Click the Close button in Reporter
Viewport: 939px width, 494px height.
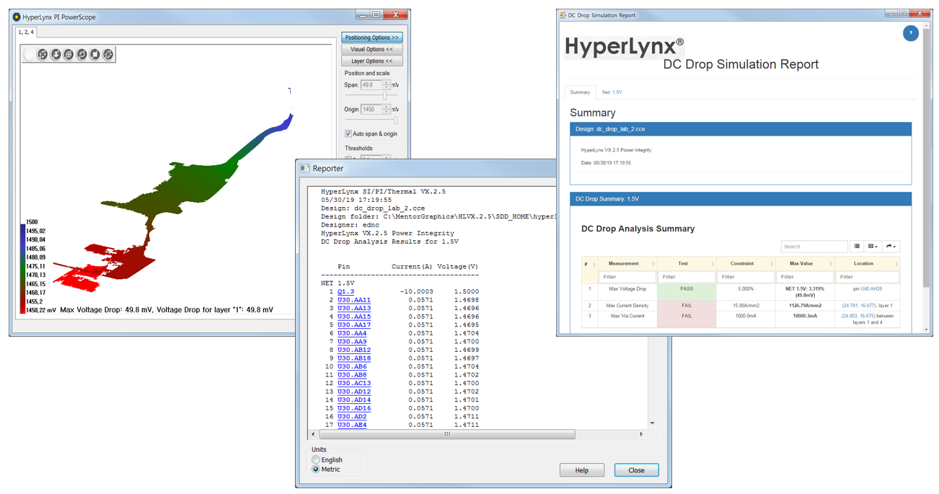tap(636, 470)
